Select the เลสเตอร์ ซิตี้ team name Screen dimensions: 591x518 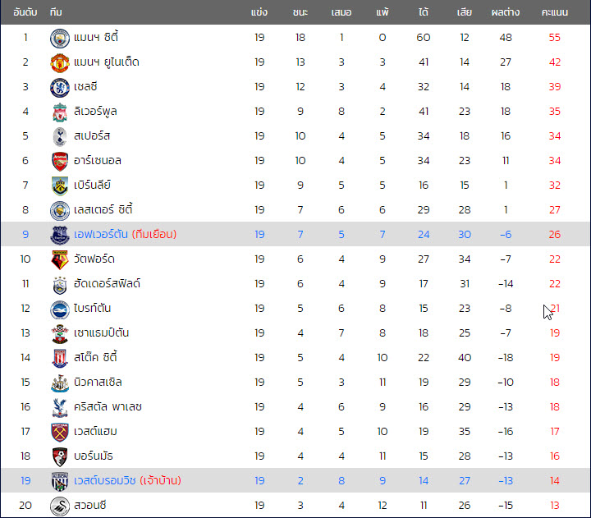pos(103,209)
